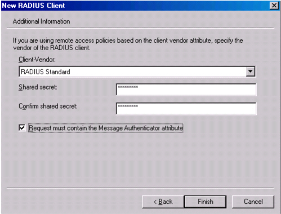The width and height of the screenshot is (281, 214).
Task: Toggle the Message Authenticator attribute checkbox
Action: (x=22, y=128)
